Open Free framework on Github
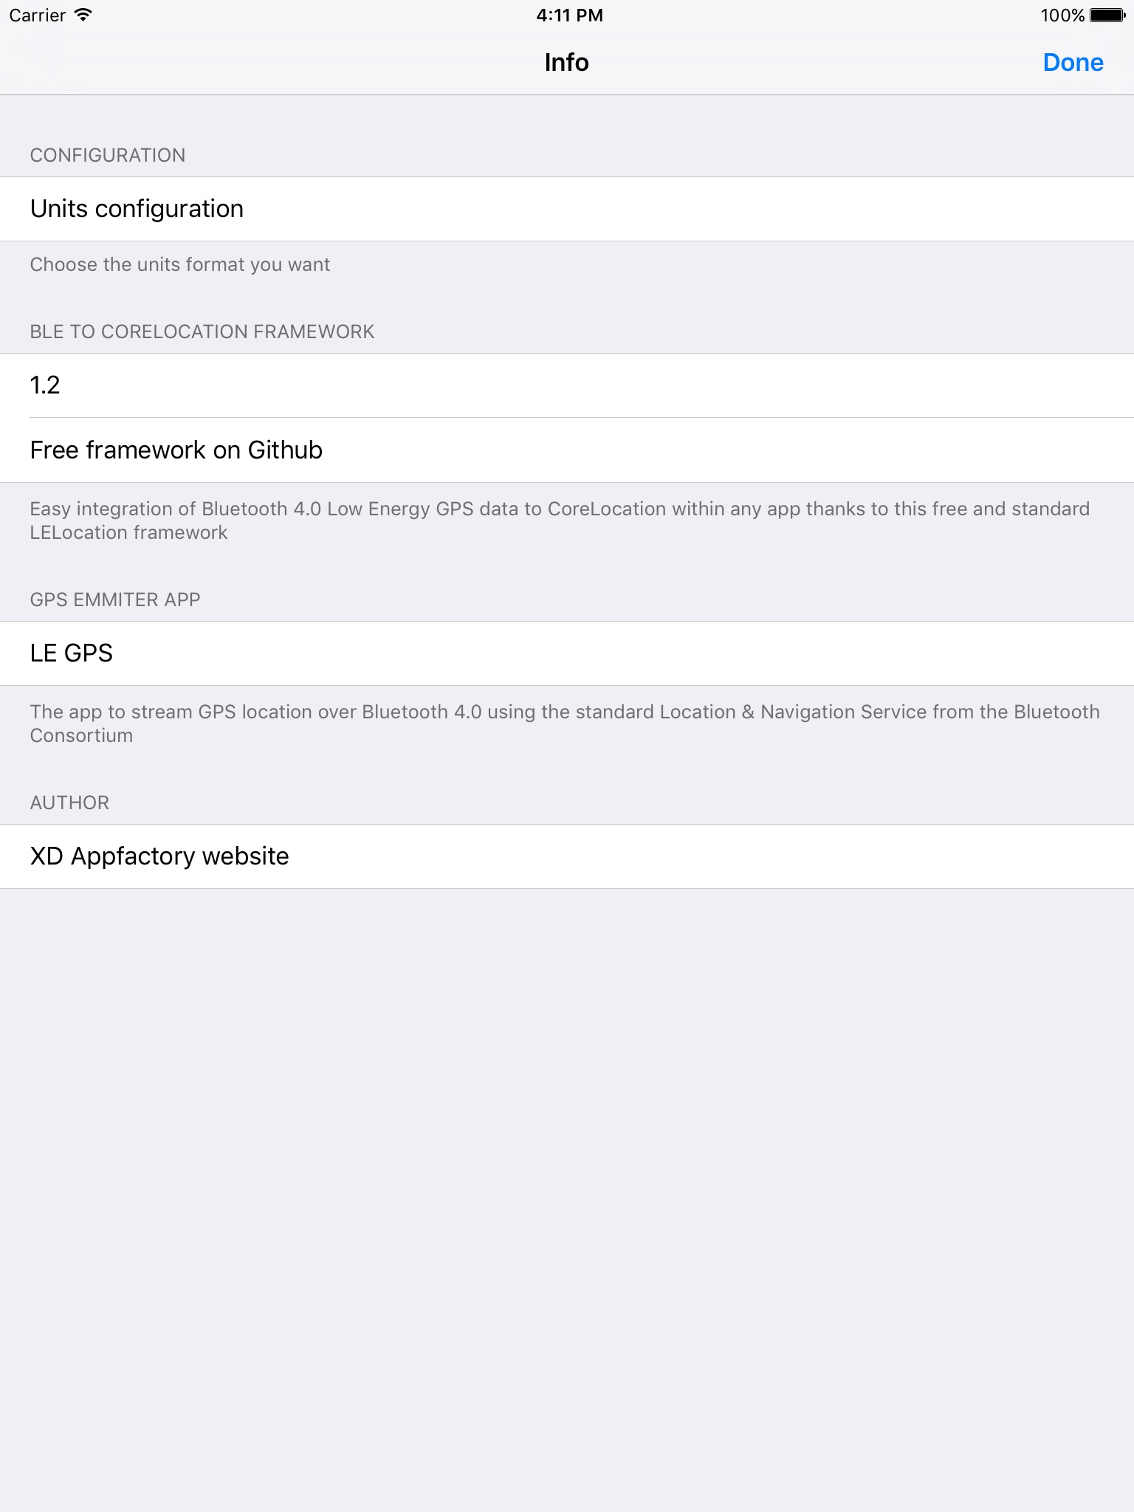Viewport: 1134px width, 1512px height. coord(567,450)
